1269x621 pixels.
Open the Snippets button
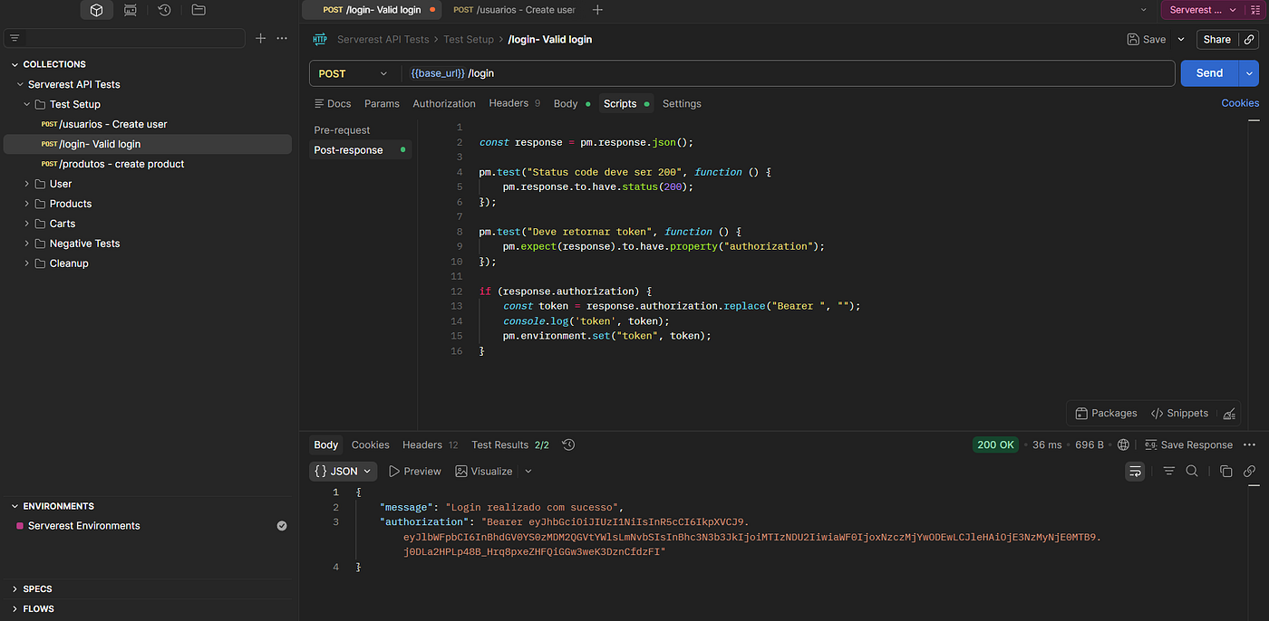1179,414
